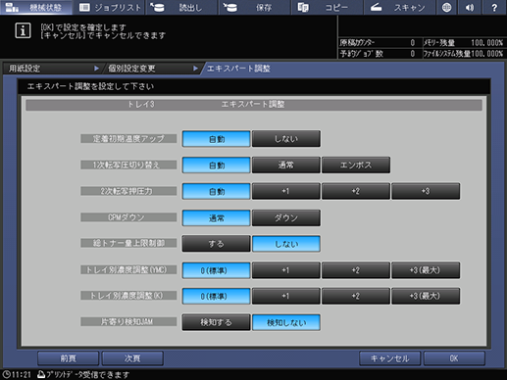Screen dimensions: 507x380
Task: Select the エキスパート調整 breadcrumb
Action: pos(238,69)
